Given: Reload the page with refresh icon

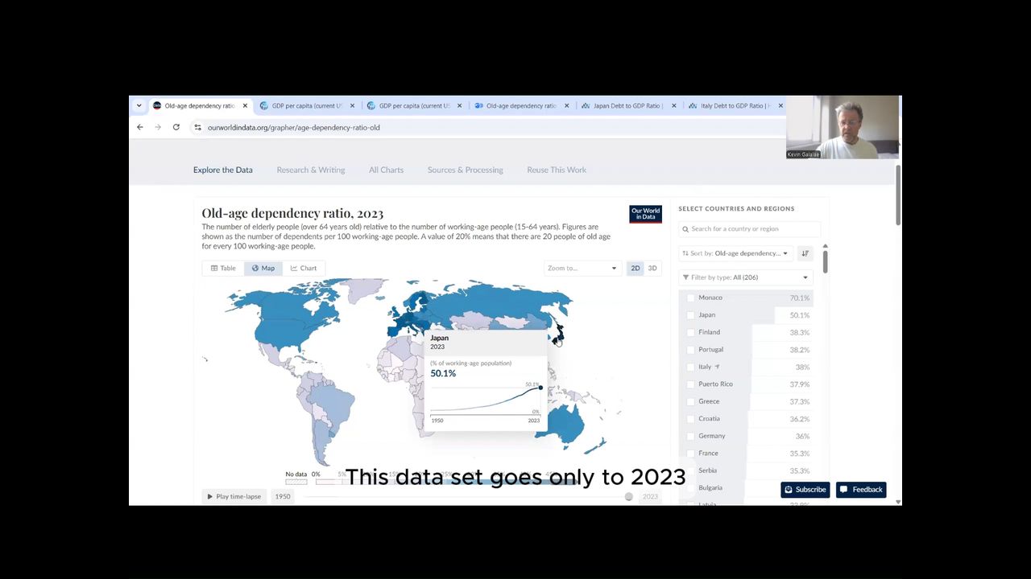Looking at the screenshot, I should (176, 127).
